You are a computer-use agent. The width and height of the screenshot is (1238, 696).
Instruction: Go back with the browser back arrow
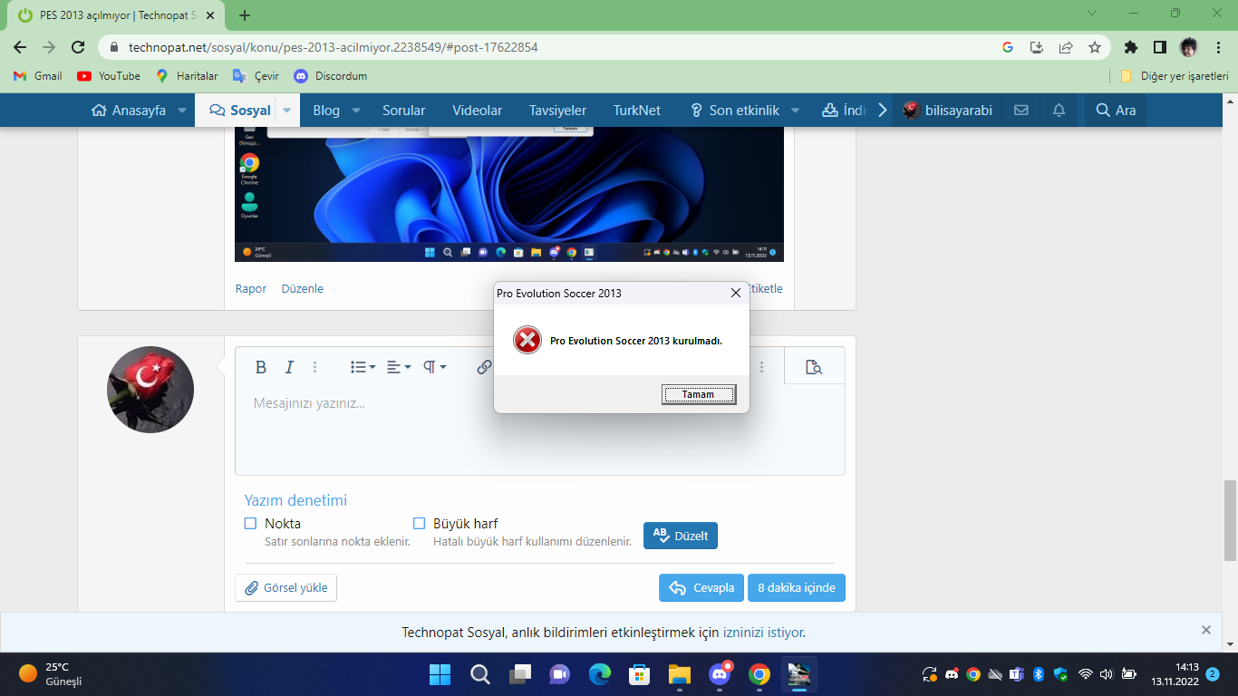pyautogui.click(x=20, y=47)
